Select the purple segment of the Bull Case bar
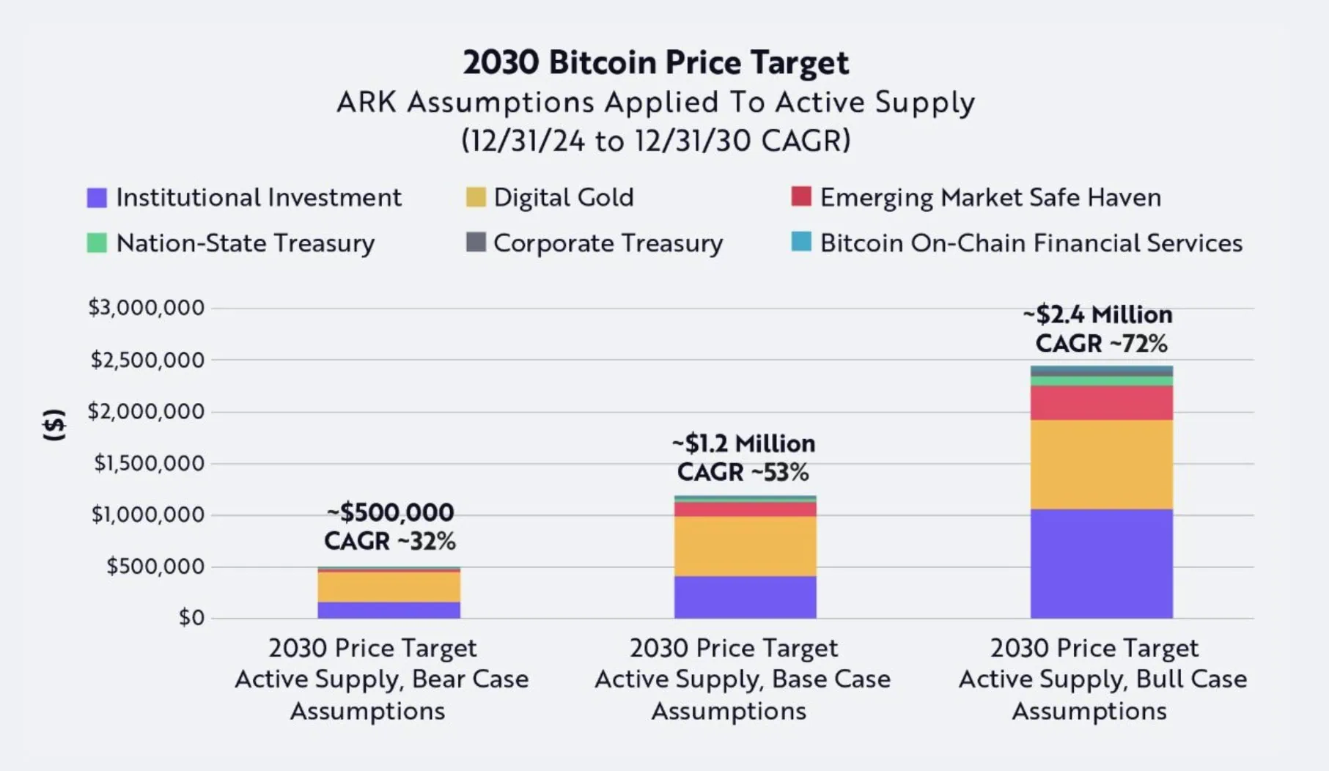1329x771 pixels. click(1101, 563)
